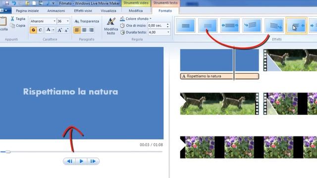The image size is (317, 178).
Task: Toggle bold G formatting
Action: (x=33, y=30)
